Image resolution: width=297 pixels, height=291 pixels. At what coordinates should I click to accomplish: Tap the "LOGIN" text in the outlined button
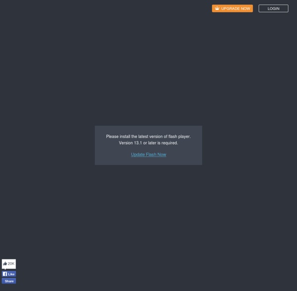point(273,8)
